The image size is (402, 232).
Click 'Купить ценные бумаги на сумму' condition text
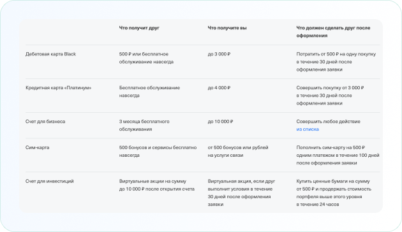(x=333, y=181)
